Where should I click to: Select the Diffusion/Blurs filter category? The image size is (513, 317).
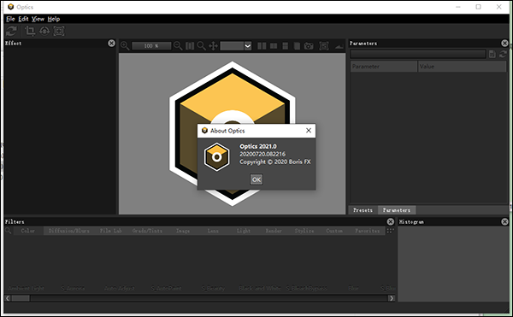(x=68, y=231)
